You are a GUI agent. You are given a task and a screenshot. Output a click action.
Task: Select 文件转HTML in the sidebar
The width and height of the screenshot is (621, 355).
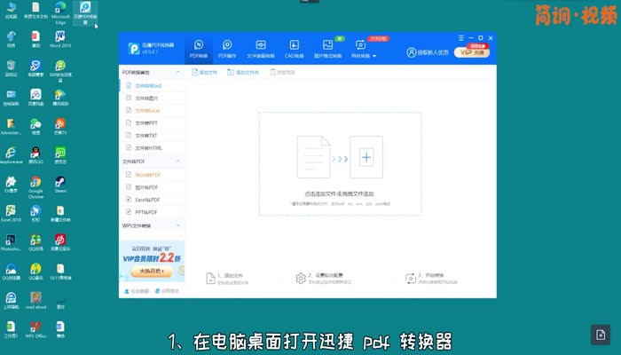tap(152, 148)
